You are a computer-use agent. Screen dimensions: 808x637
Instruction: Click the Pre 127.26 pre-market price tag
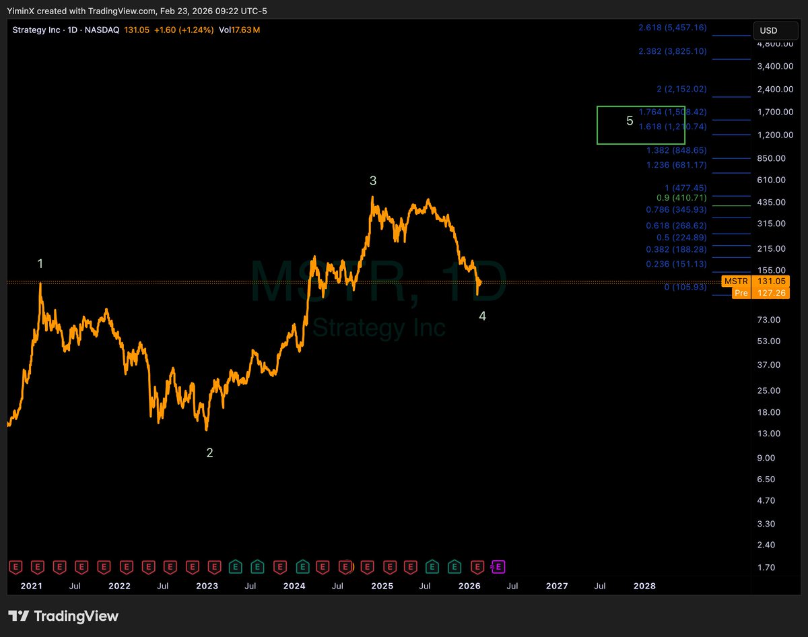(x=760, y=293)
